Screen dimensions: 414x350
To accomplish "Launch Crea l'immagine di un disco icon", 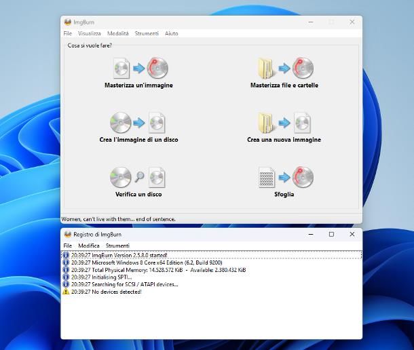I will [138, 123].
